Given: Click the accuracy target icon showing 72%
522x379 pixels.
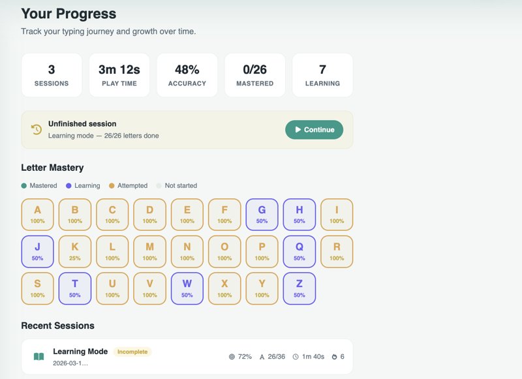Looking at the screenshot, I should pyautogui.click(x=232, y=357).
